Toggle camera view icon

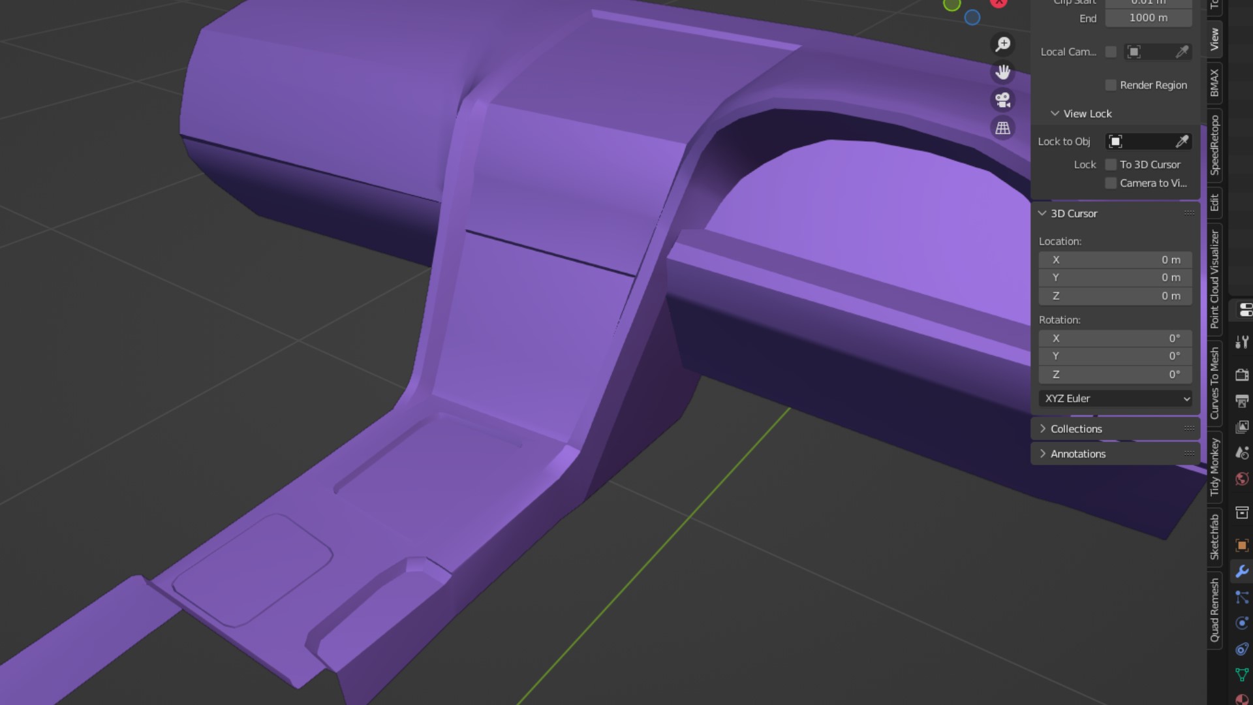[1003, 100]
